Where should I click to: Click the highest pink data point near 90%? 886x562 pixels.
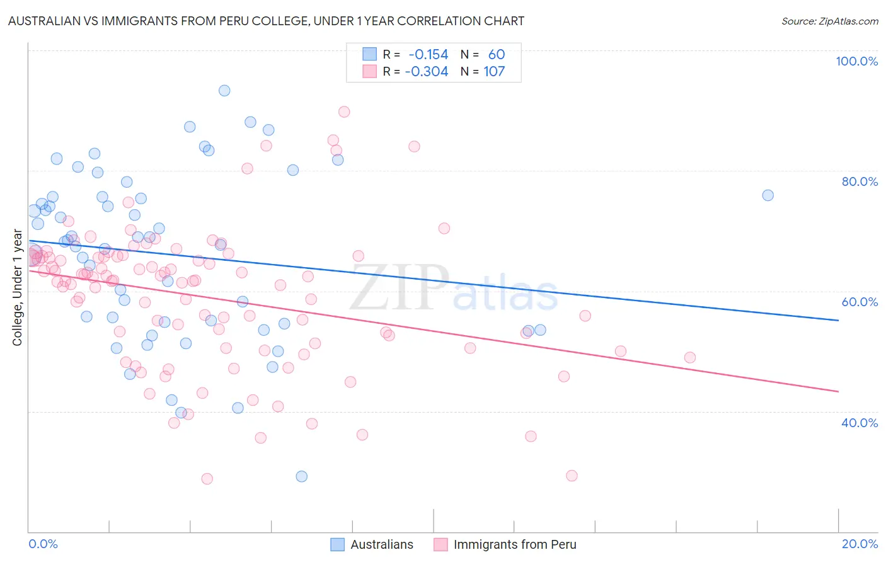point(344,112)
